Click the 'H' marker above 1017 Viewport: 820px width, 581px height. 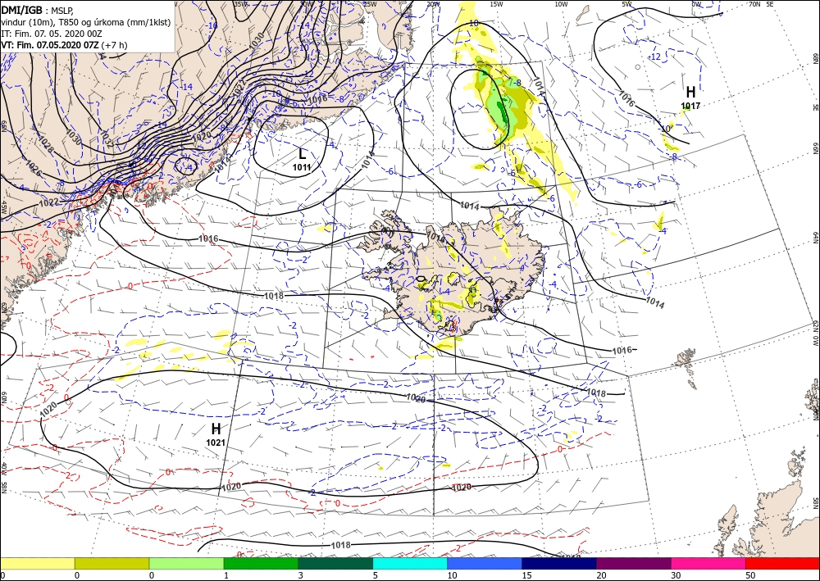(690, 92)
